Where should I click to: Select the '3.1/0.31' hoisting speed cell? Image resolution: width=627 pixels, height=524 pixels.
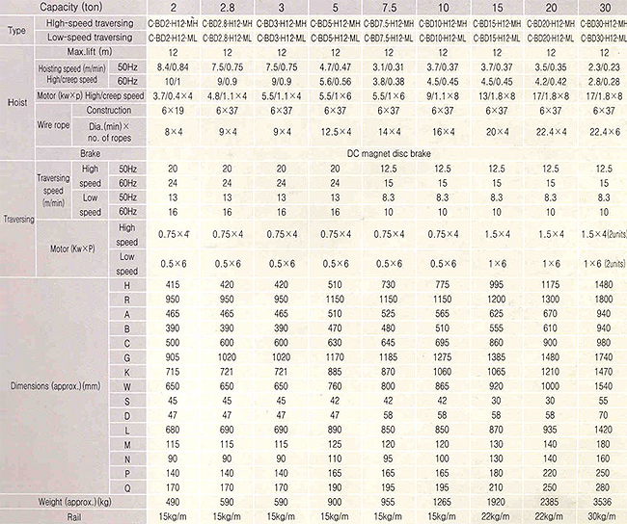point(389,67)
